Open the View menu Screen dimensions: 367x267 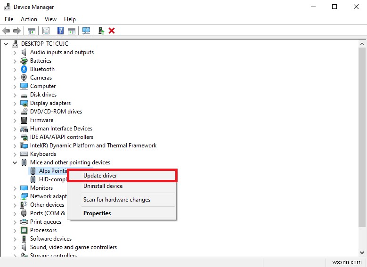tap(50, 19)
